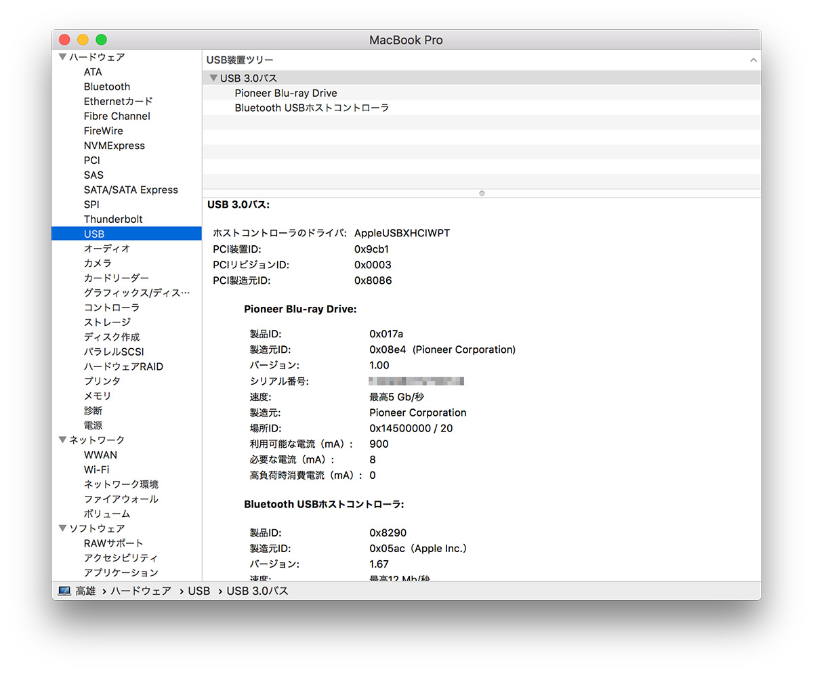Screen dimensions: 813x674
Task: Collapse the USB 3.0バス tree triangle
Action: click(x=213, y=79)
